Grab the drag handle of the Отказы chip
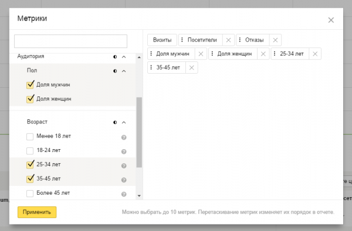 coord(240,40)
